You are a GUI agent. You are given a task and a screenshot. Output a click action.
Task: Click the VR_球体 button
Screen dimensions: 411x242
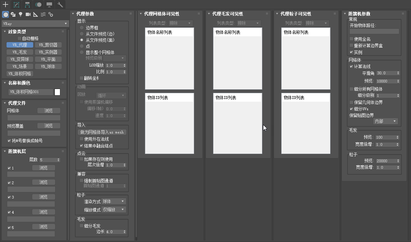click(x=48, y=66)
